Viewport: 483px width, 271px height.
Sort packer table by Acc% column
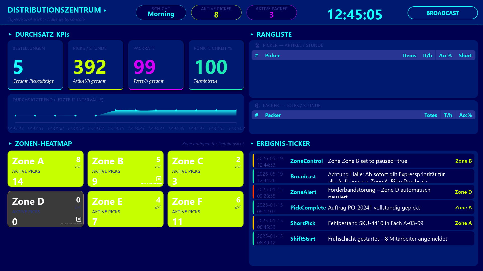point(465,115)
